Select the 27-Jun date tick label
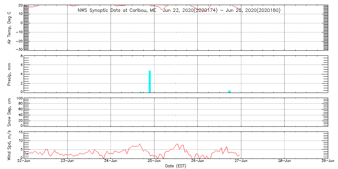The height and width of the screenshot is (169, 338). click(241, 161)
